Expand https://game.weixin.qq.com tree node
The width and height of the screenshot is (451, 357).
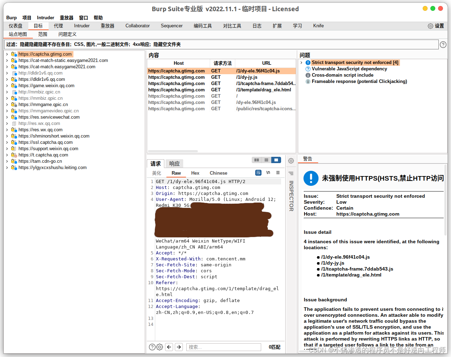point(7,86)
